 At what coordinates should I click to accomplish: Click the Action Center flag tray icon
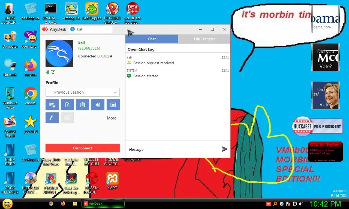point(288,204)
